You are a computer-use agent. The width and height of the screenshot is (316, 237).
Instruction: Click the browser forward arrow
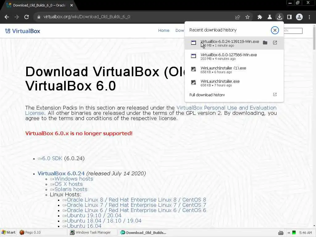pos(17,17)
